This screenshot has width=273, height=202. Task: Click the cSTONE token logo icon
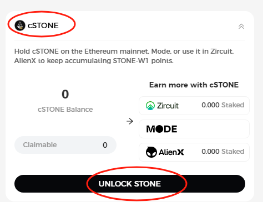tap(20, 25)
